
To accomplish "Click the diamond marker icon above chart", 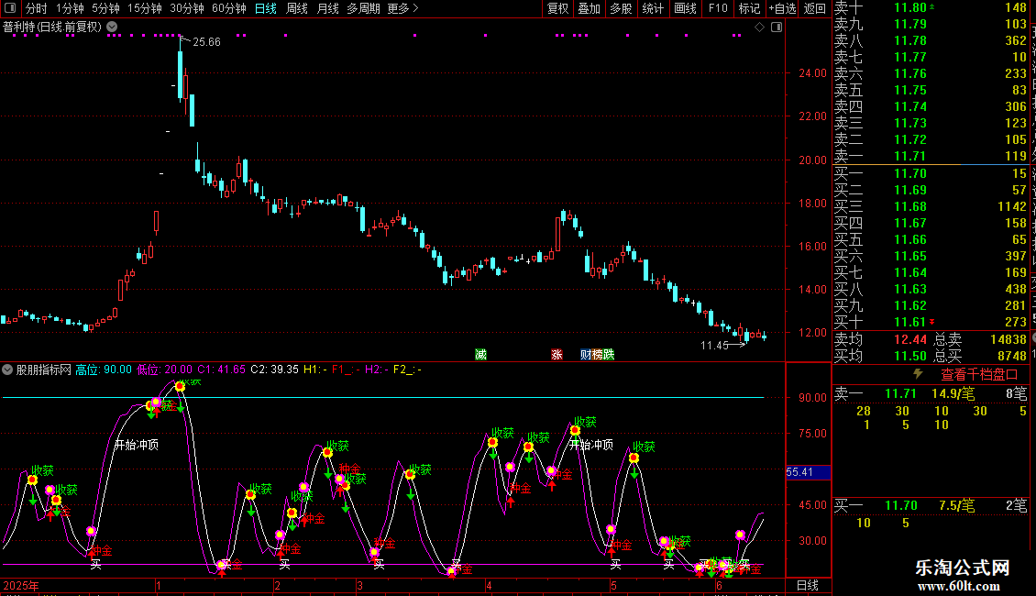I will [759, 28].
